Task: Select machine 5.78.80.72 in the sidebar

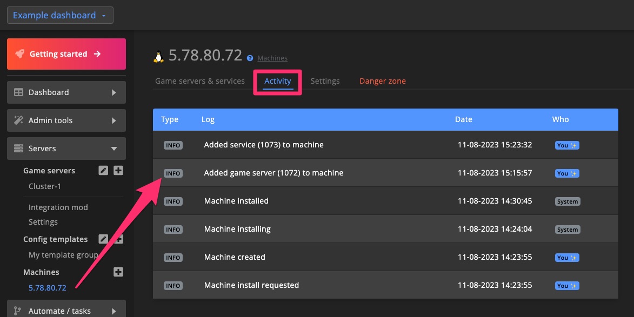Action: [x=48, y=287]
